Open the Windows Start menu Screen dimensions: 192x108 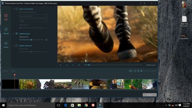(3, 105)
